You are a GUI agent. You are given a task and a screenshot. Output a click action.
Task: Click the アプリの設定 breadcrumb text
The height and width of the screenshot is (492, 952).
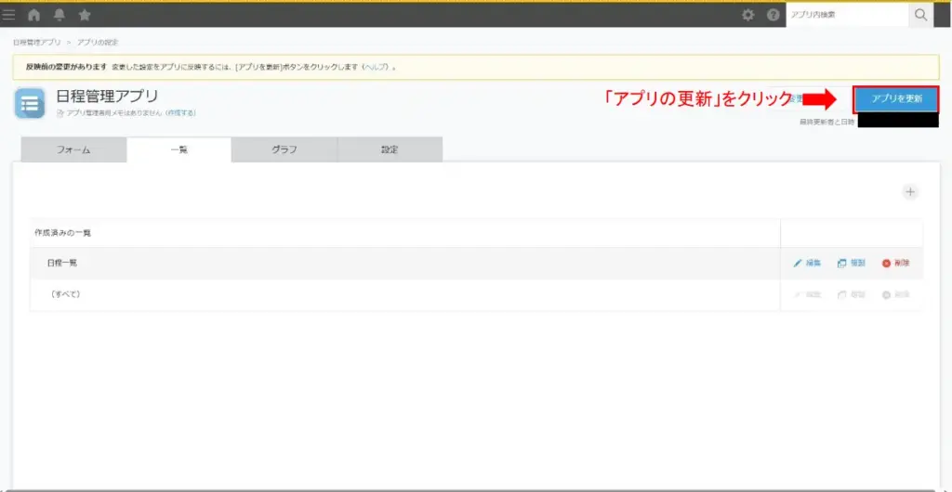[x=98, y=43]
